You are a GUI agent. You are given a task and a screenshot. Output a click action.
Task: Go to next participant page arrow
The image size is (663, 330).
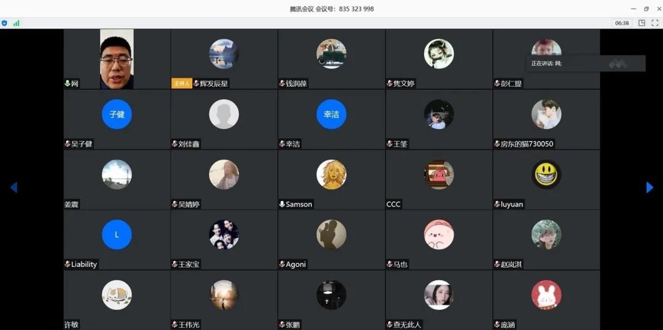649,187
